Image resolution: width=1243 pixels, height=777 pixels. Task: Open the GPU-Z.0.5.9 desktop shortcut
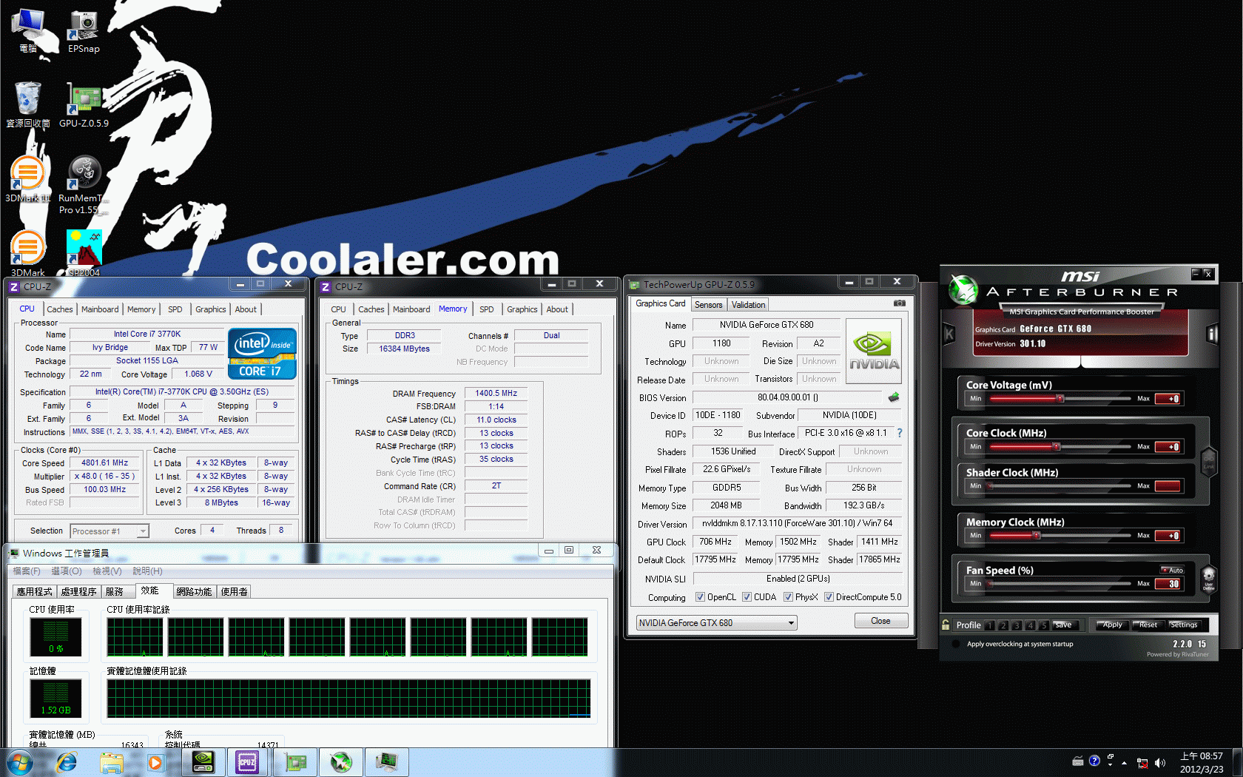(x=84, y=104)
